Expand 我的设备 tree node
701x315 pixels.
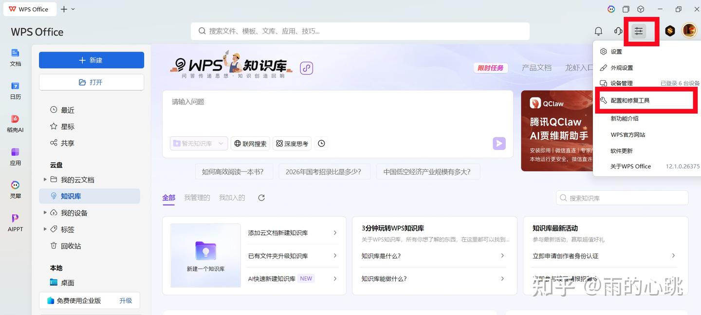point(46,213)
